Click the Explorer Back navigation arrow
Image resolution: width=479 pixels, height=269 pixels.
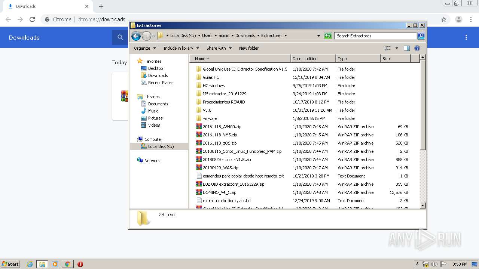point(136,36)
